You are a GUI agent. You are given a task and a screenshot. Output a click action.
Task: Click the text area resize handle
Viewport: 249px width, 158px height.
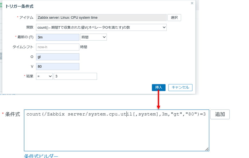207,149
